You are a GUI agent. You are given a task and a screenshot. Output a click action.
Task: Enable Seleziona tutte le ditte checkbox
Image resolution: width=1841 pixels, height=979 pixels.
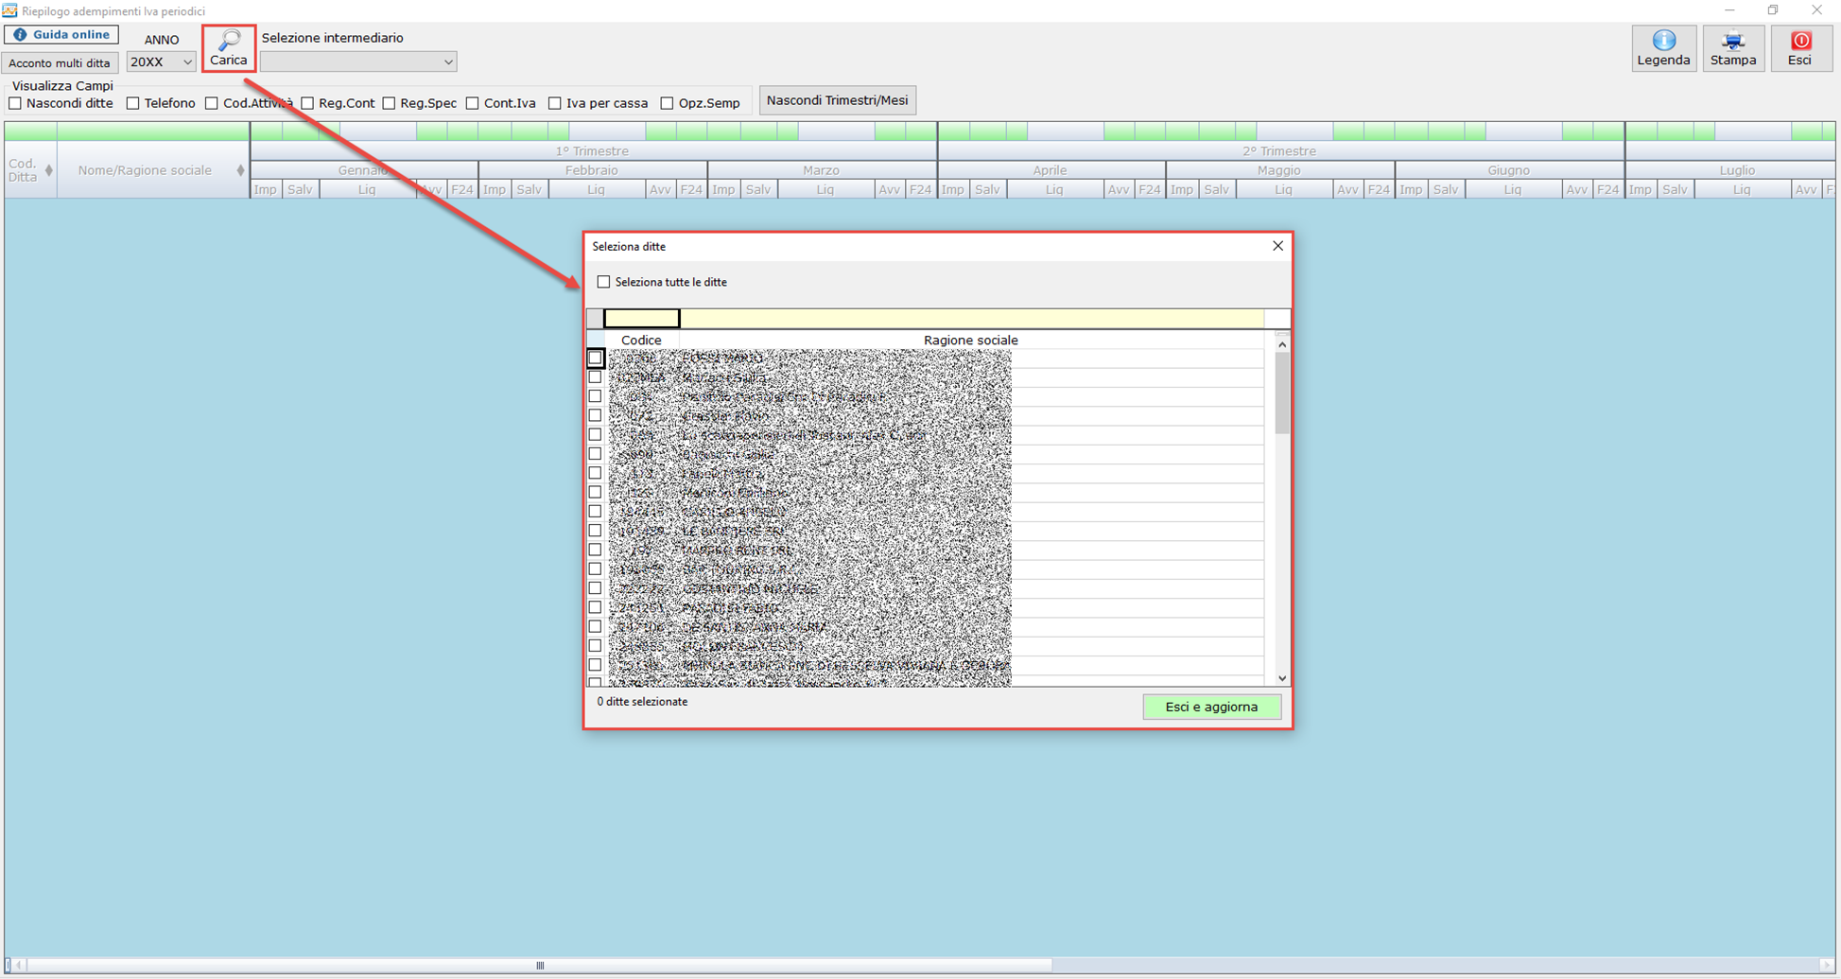pos(603,282)
